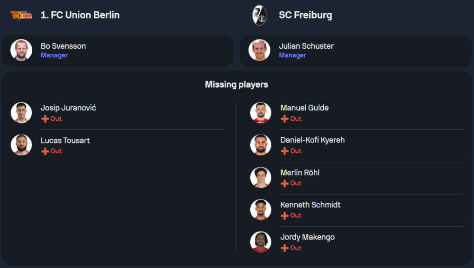Screen dimensions: 474x268
Task: Click Josip Juranović's player avatar
Action: click(21, 113)
